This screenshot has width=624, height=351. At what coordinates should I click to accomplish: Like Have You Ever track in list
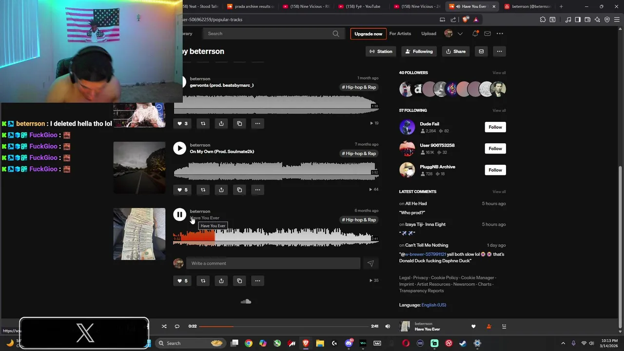click(x=182, y=281)
